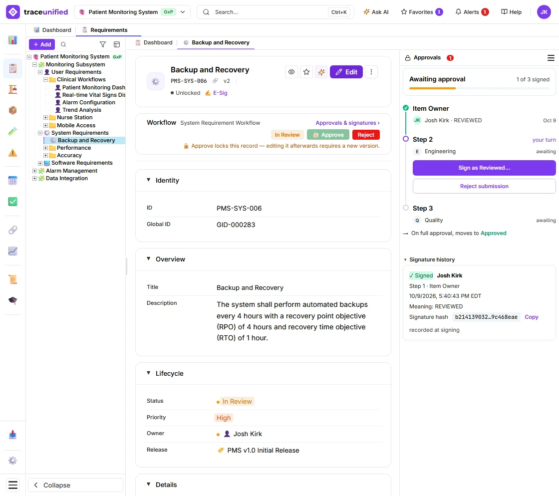Open the scroll document sidebar icon

point(13,279)
